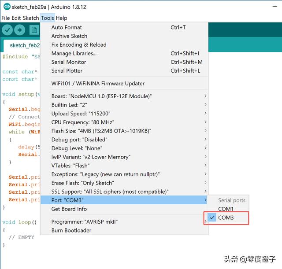Choose Archive Sketch menu item

124,36
